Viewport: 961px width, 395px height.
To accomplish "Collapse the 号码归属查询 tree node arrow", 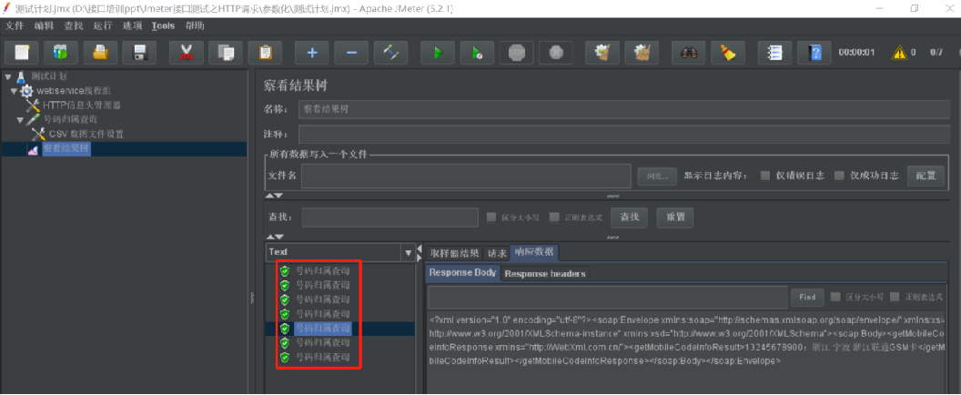I will (x=20, y=119).
